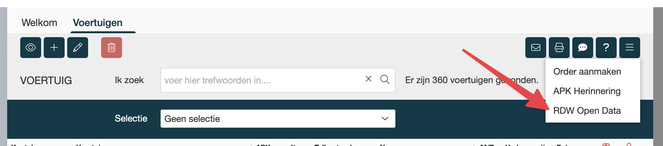
Task: Open the chat speech bubble icon
Action: click(x=583, y=48)
